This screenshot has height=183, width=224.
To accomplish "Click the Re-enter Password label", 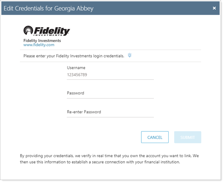I will (84, 112).
